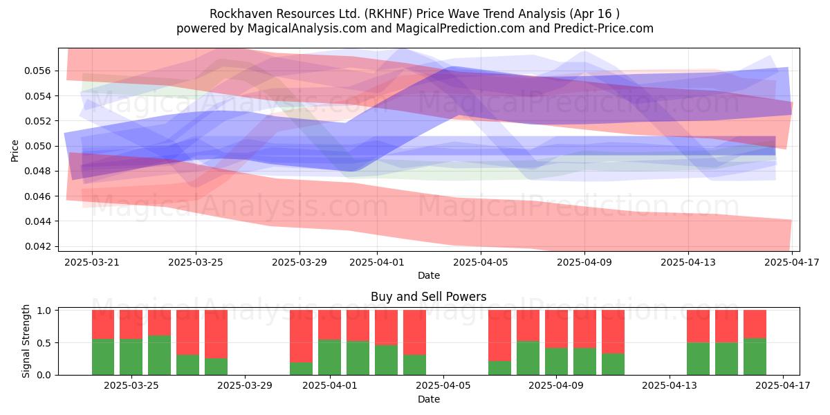Image resolution: width=830 pixels, height=415 pixels.
Task: Click the 2025-04-01 date under the bar chart
Action: tap(330, 386)
